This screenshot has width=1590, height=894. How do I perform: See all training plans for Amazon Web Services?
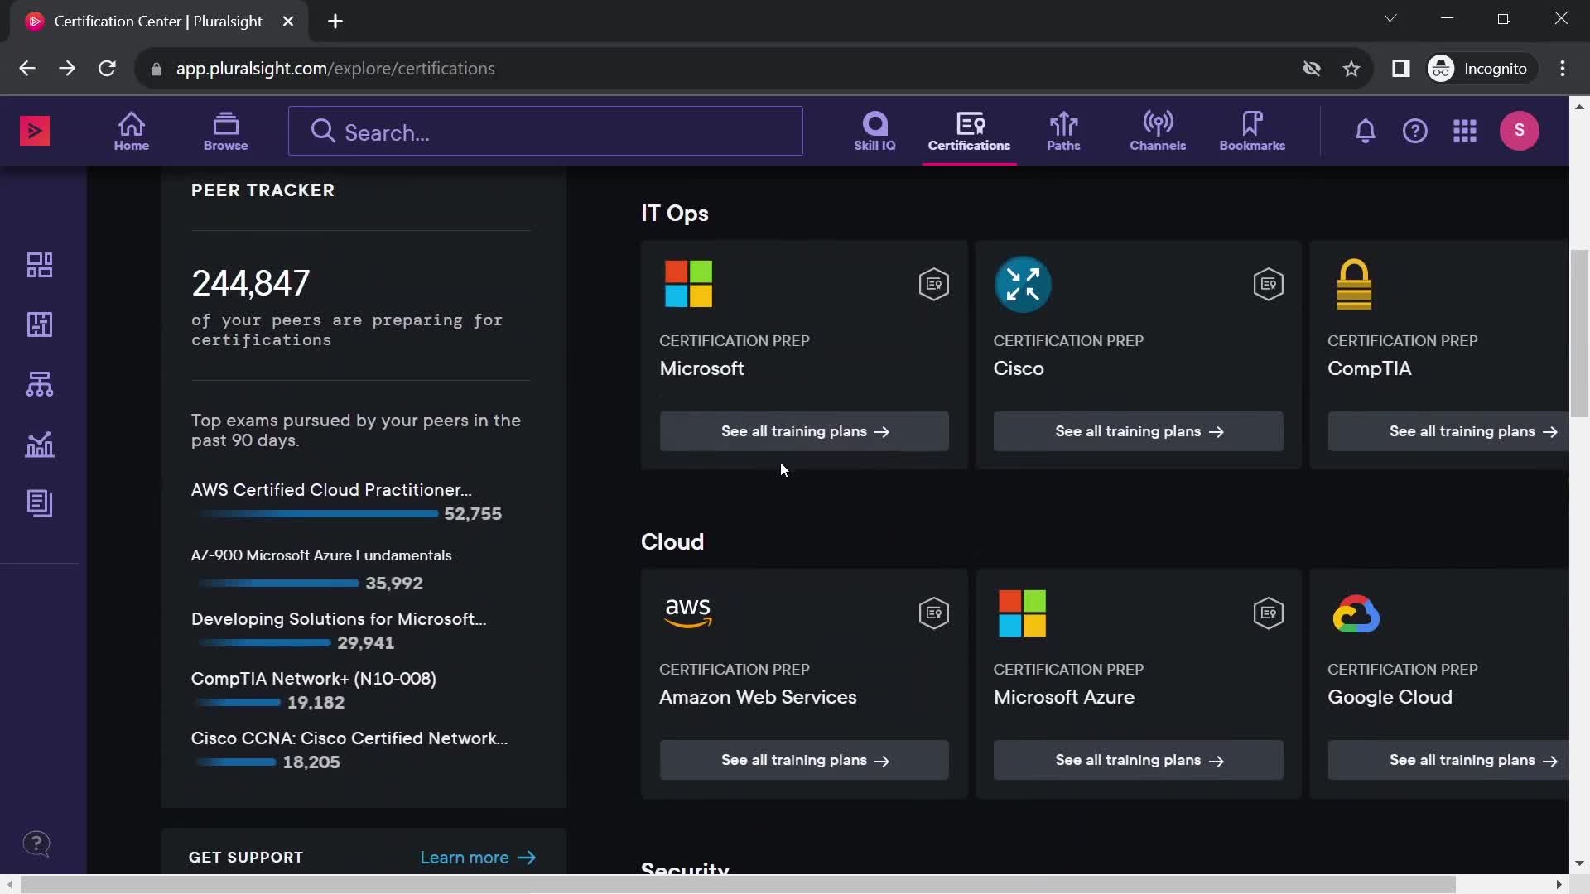[x=804, y=760]
